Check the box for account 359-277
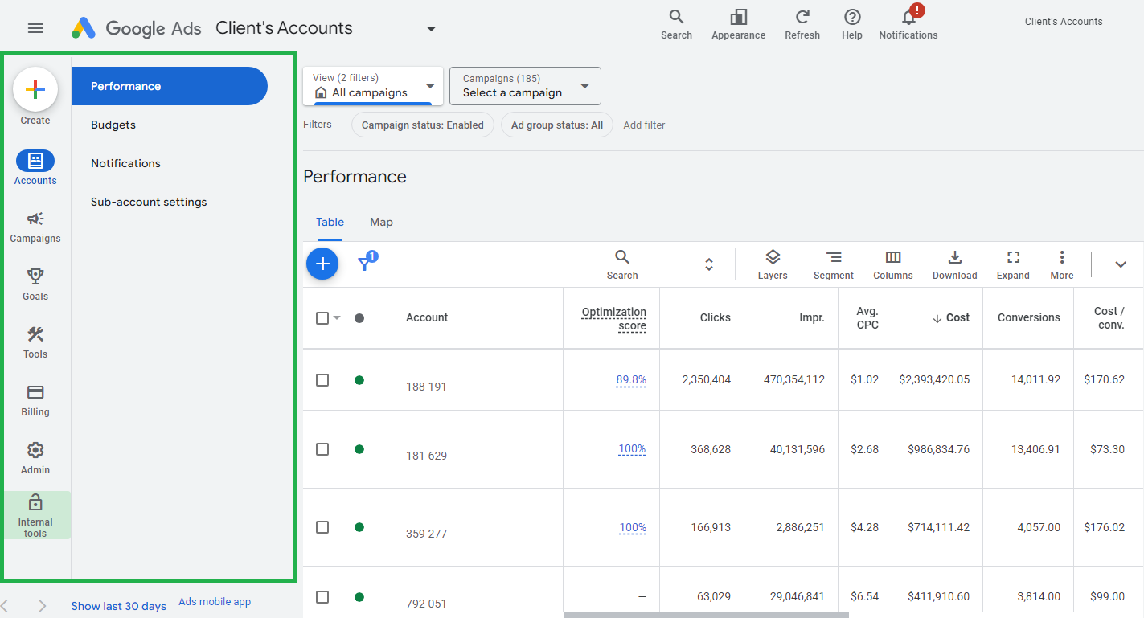This screenshot has width=1144, height=618. coord(322,527)
